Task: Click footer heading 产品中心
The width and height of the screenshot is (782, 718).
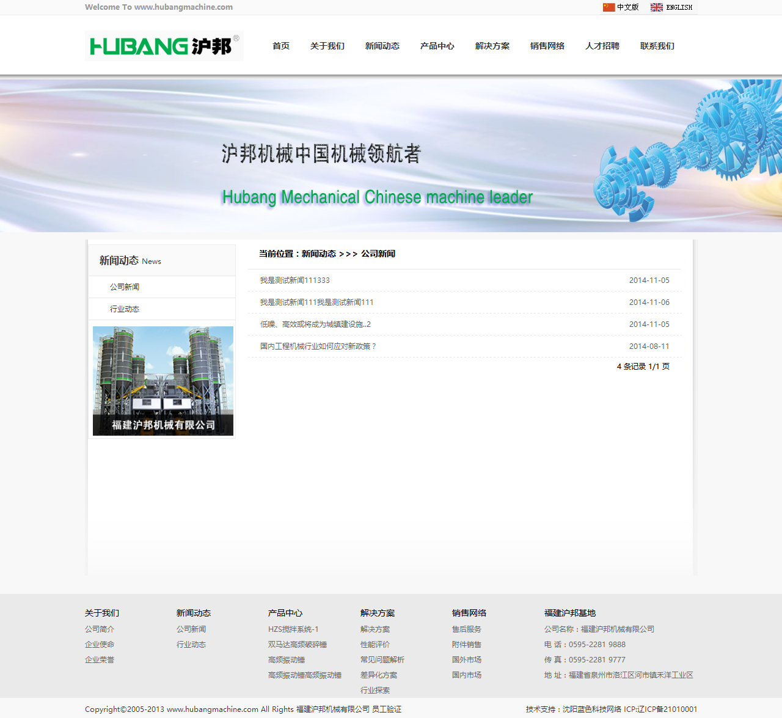Action: (x=285, y=613)
